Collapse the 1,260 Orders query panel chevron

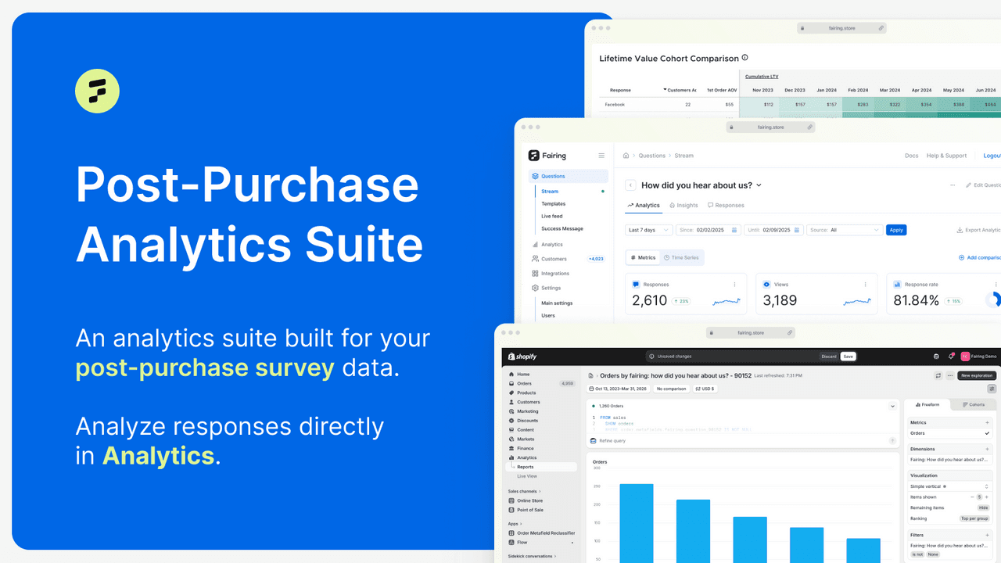point(892,406)
